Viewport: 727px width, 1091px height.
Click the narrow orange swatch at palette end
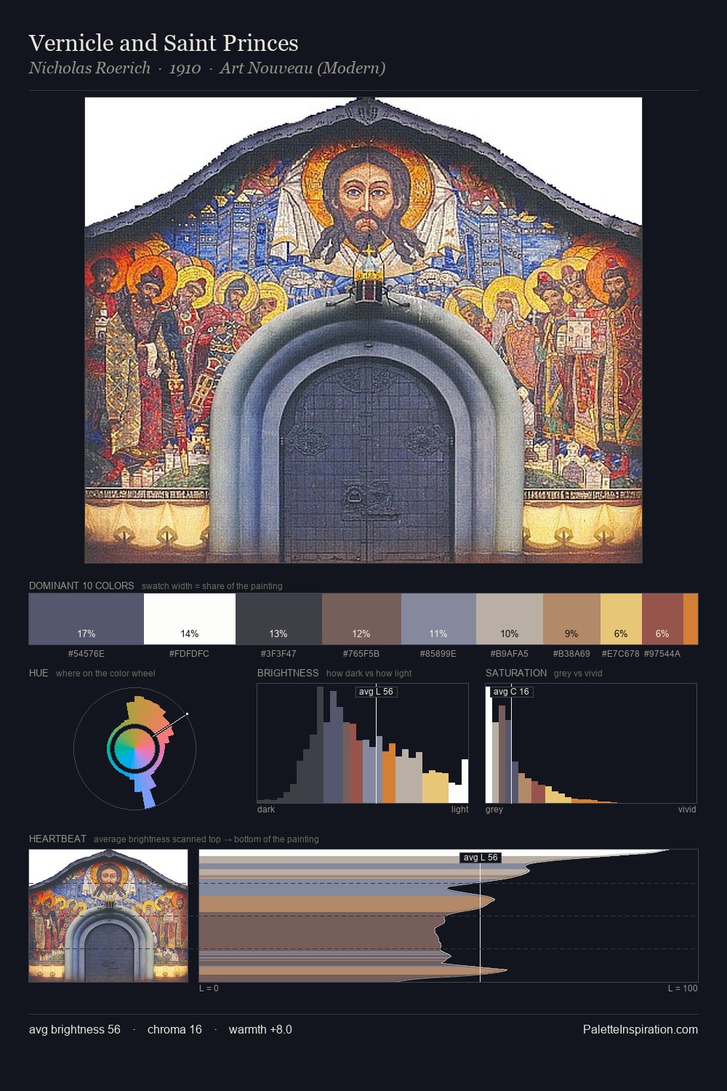point(691,619)
